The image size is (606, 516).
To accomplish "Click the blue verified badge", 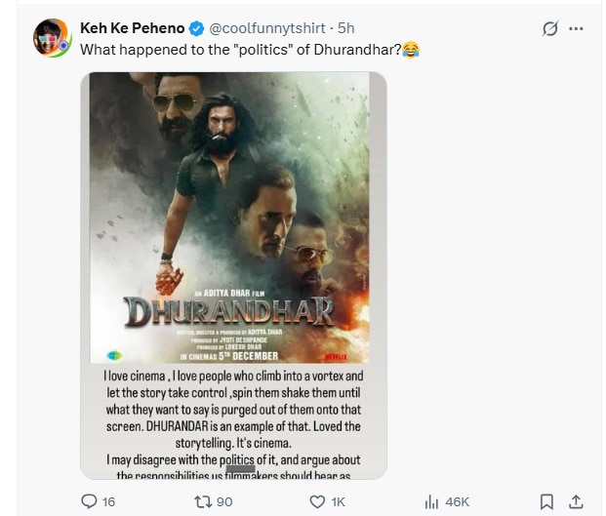I will pos(195,28).
